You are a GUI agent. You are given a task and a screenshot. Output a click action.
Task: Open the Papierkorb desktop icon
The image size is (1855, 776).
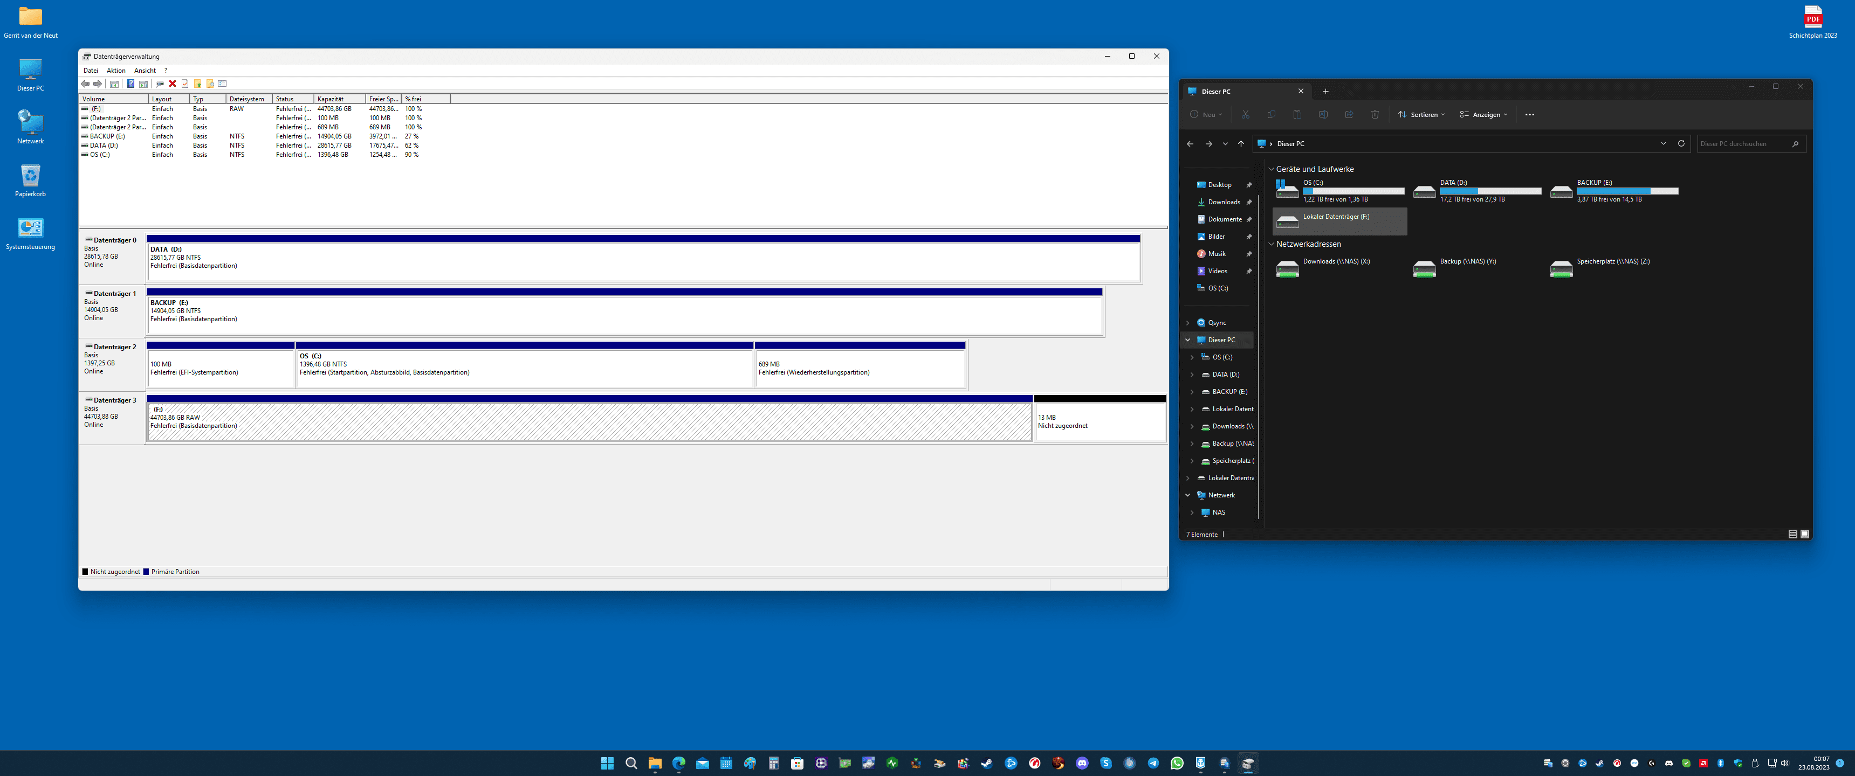tap(30, 176)
